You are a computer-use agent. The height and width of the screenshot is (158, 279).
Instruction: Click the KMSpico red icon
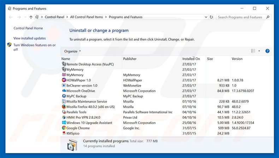pos(64,133)
